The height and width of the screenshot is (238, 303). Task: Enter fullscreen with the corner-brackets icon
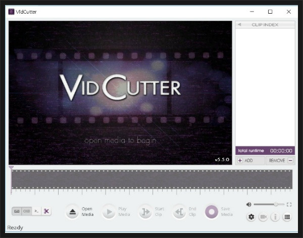[x=289, y=204]
